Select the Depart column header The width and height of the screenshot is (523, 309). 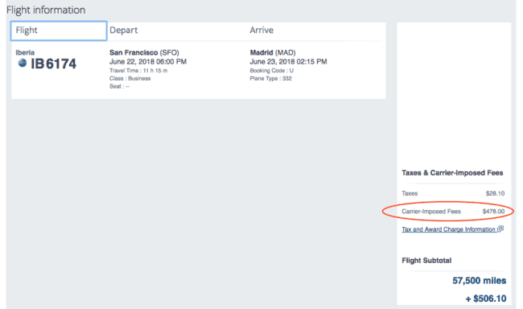coord(123,30)
